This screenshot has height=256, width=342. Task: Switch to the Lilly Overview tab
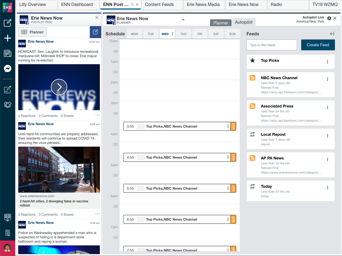36,5
